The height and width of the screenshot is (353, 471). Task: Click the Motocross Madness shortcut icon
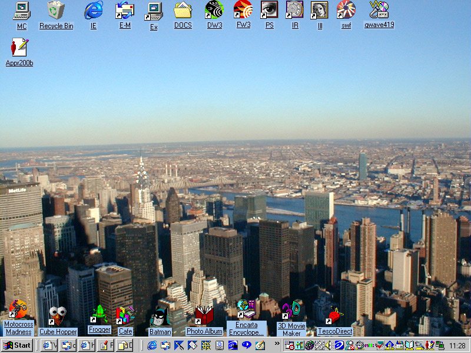tap(18, 310)
